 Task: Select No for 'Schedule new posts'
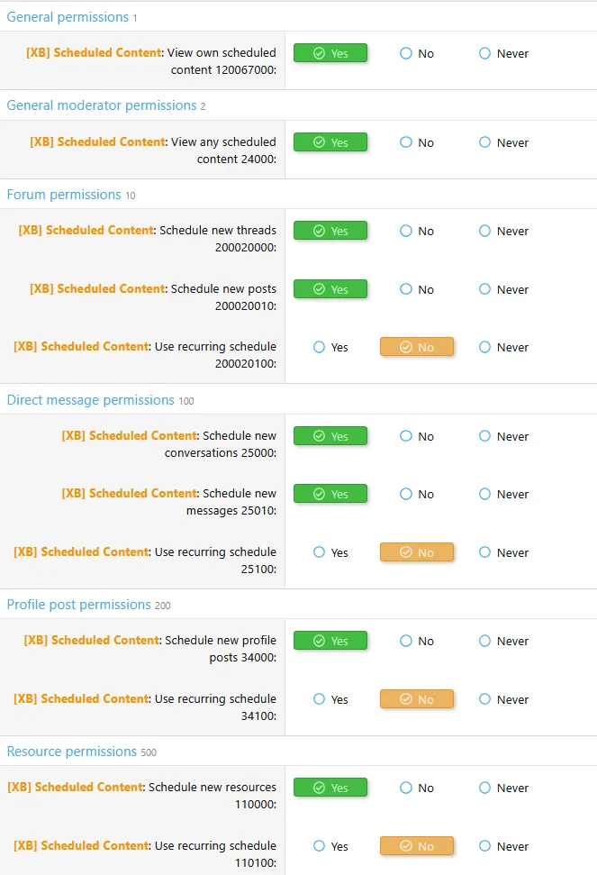406,289
